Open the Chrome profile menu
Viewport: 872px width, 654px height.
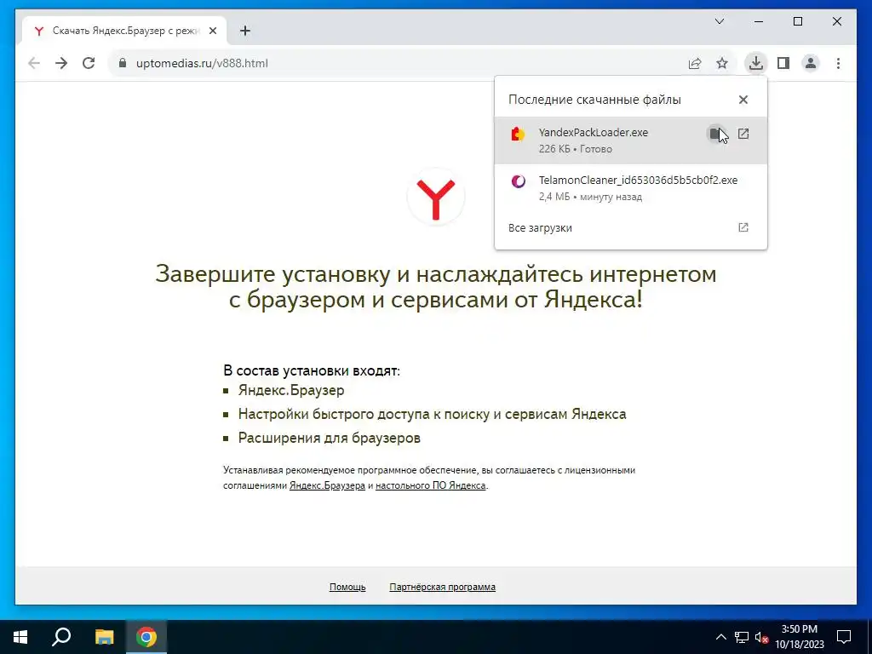tap(811, 63)
